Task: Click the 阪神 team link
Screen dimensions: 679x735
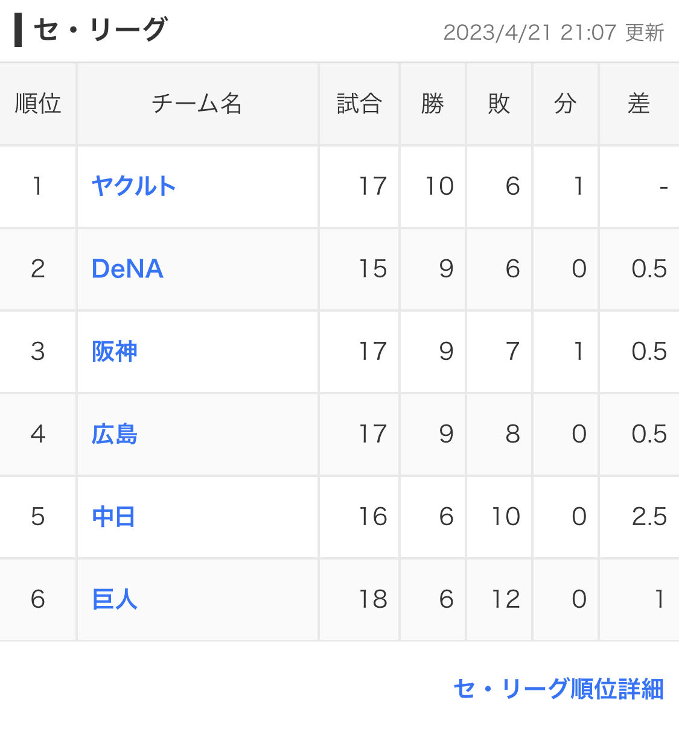Action: [115, 352]
